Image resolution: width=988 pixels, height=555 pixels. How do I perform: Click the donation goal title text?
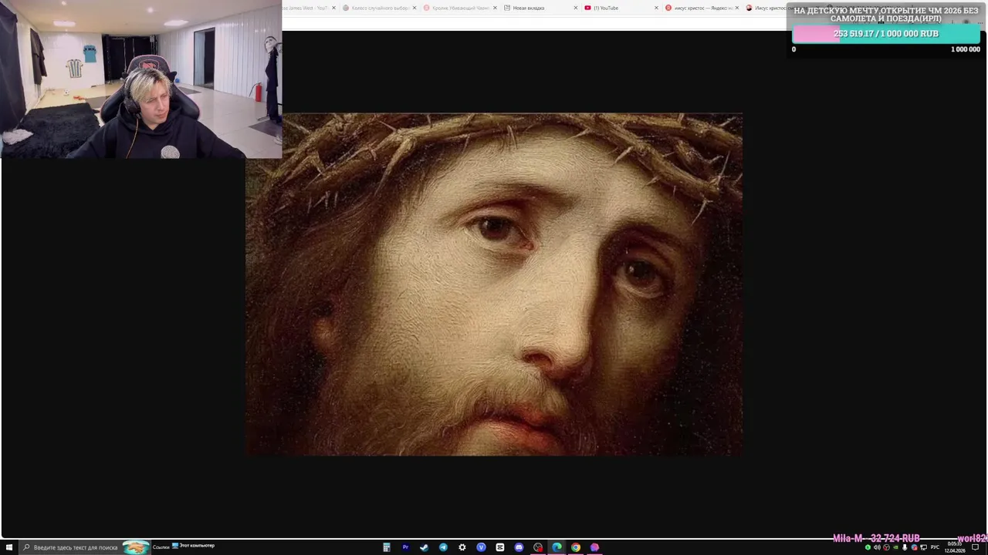click(x=886, y=14)
